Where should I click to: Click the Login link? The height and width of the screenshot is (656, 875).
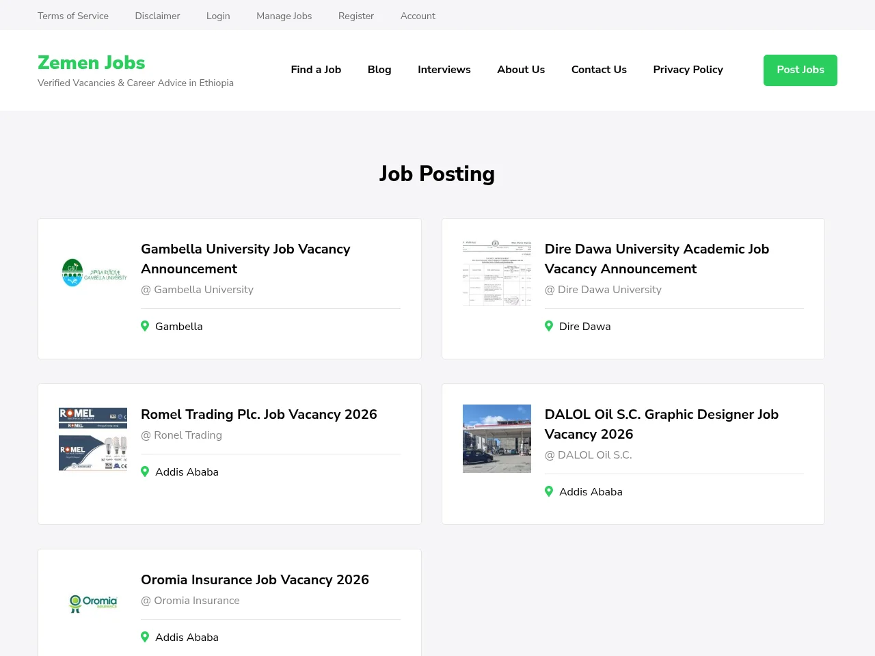[218, 16]
